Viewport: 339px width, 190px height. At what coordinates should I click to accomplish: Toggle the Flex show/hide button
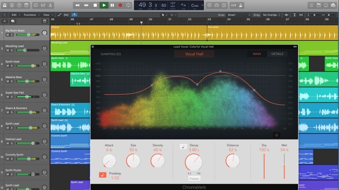(x=66, y=15)
